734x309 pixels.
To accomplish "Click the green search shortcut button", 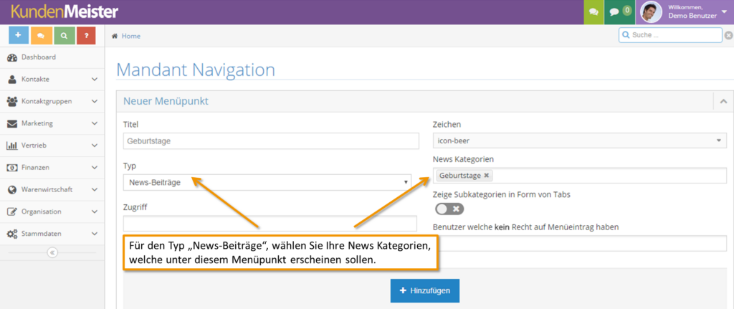I will coord(64,34).
